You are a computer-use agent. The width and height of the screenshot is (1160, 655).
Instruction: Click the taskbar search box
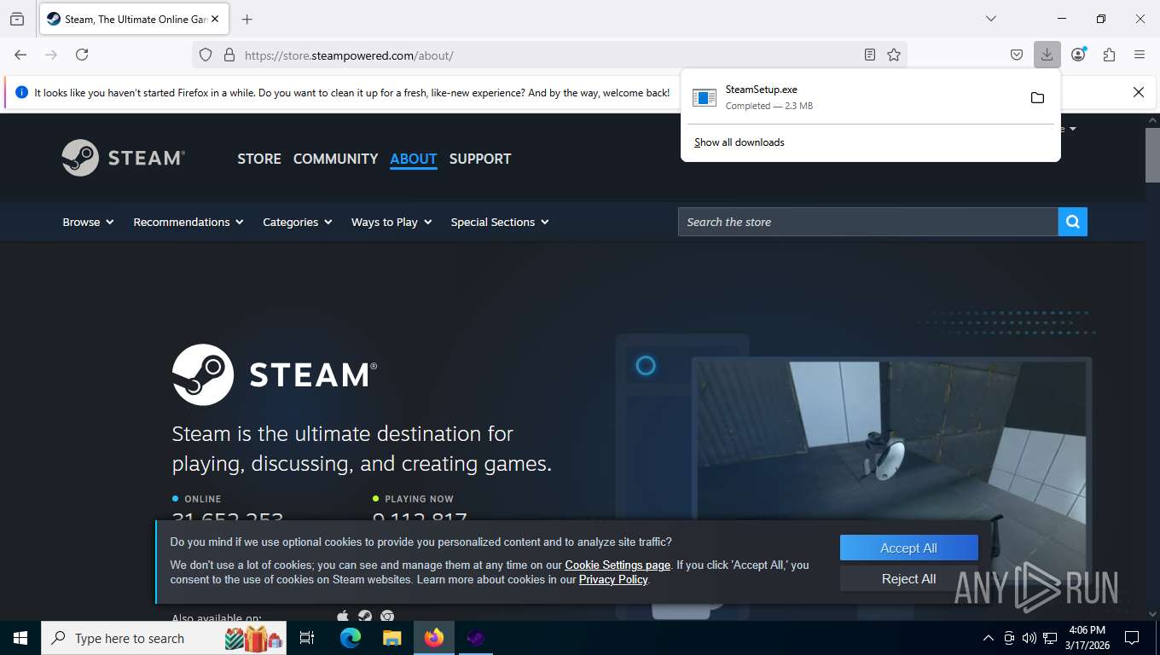[x=164, y=638]
